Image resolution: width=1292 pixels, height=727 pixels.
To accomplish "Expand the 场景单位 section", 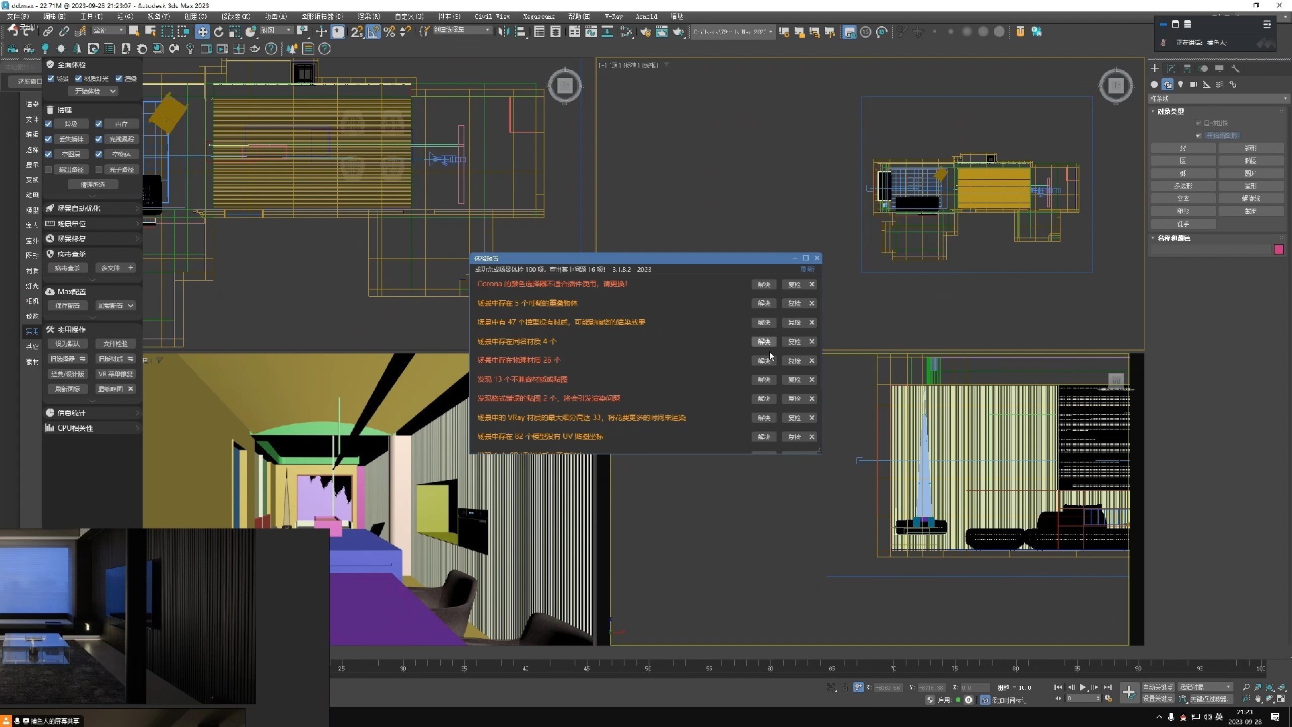I will 92,223.
